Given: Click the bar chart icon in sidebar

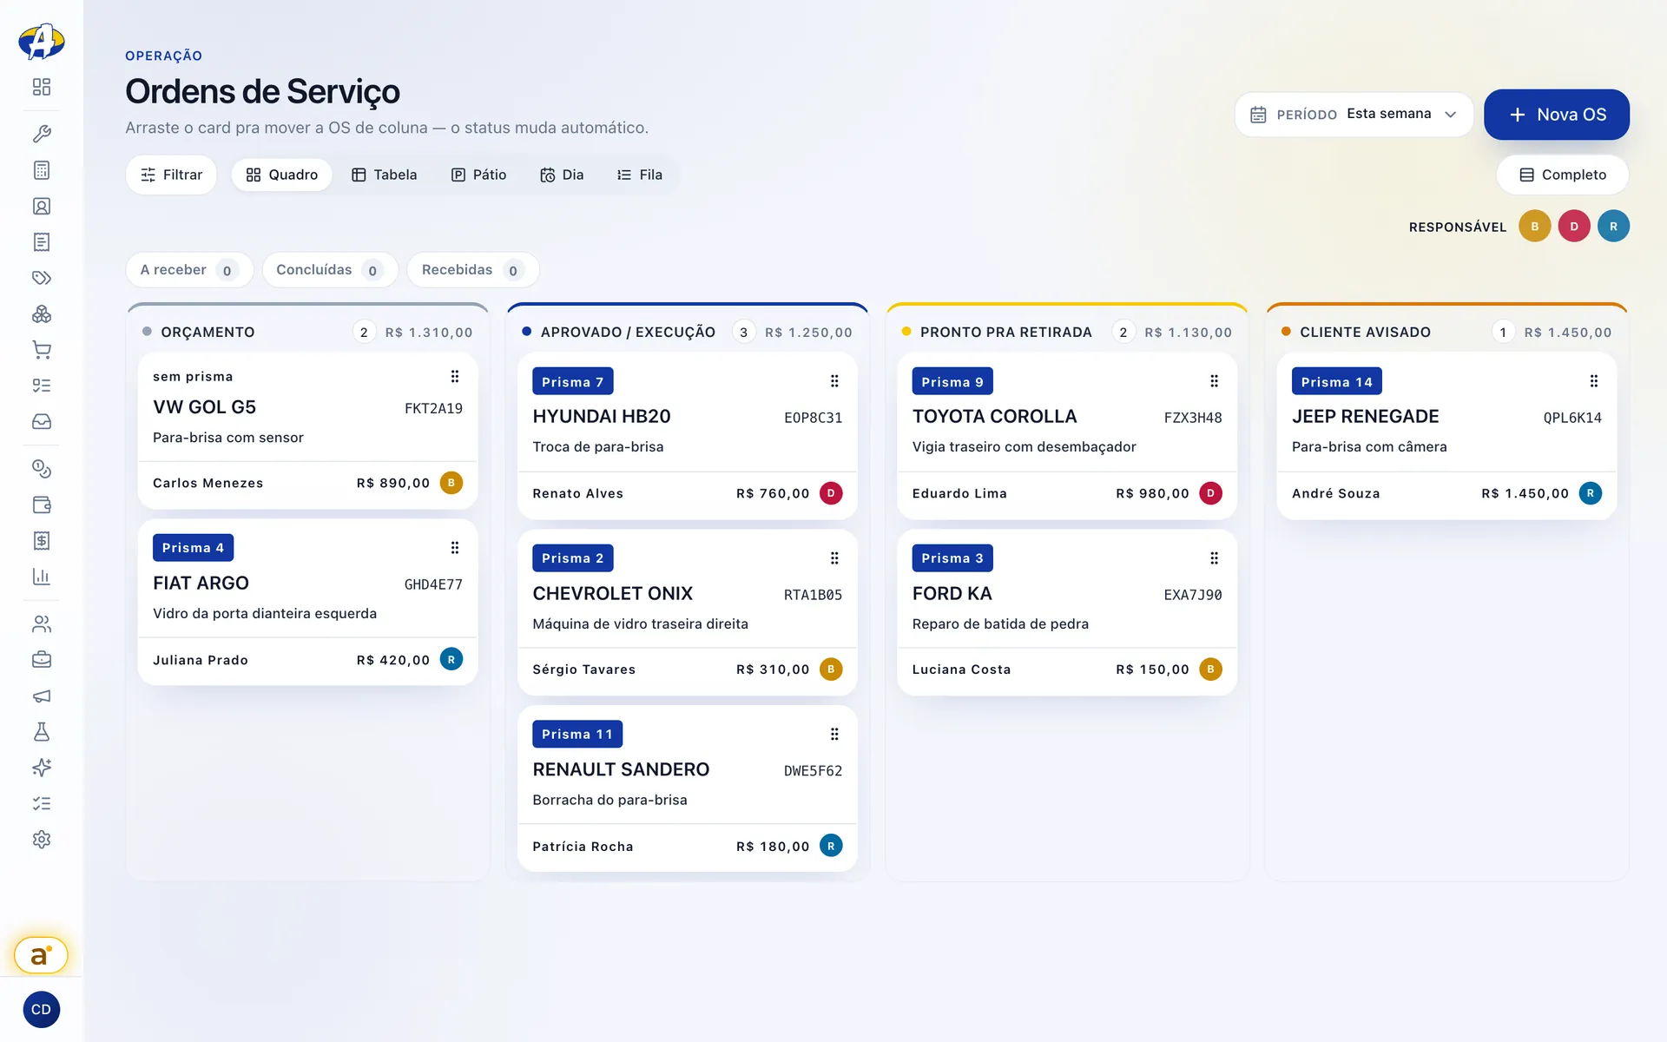Looking at the screenshot, I should click(x=41, y=577).
